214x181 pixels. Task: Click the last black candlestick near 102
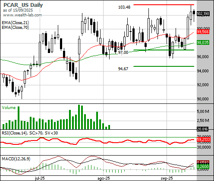[194, 12]
